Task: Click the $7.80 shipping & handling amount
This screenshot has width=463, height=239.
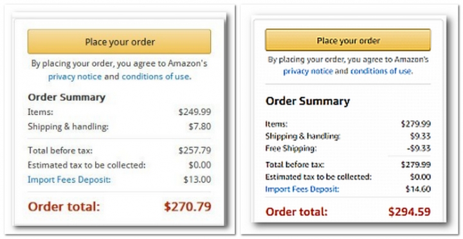Action: pyautogui.click(x=200, y=127)
